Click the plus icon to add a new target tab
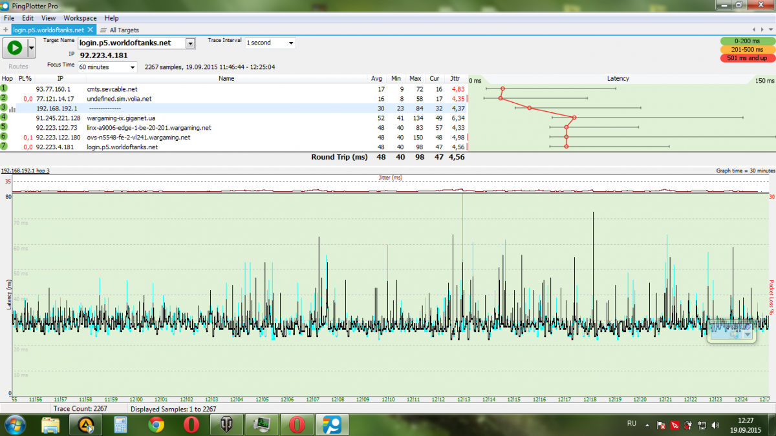Screen dimensions: 776x436 click(6, 30)
